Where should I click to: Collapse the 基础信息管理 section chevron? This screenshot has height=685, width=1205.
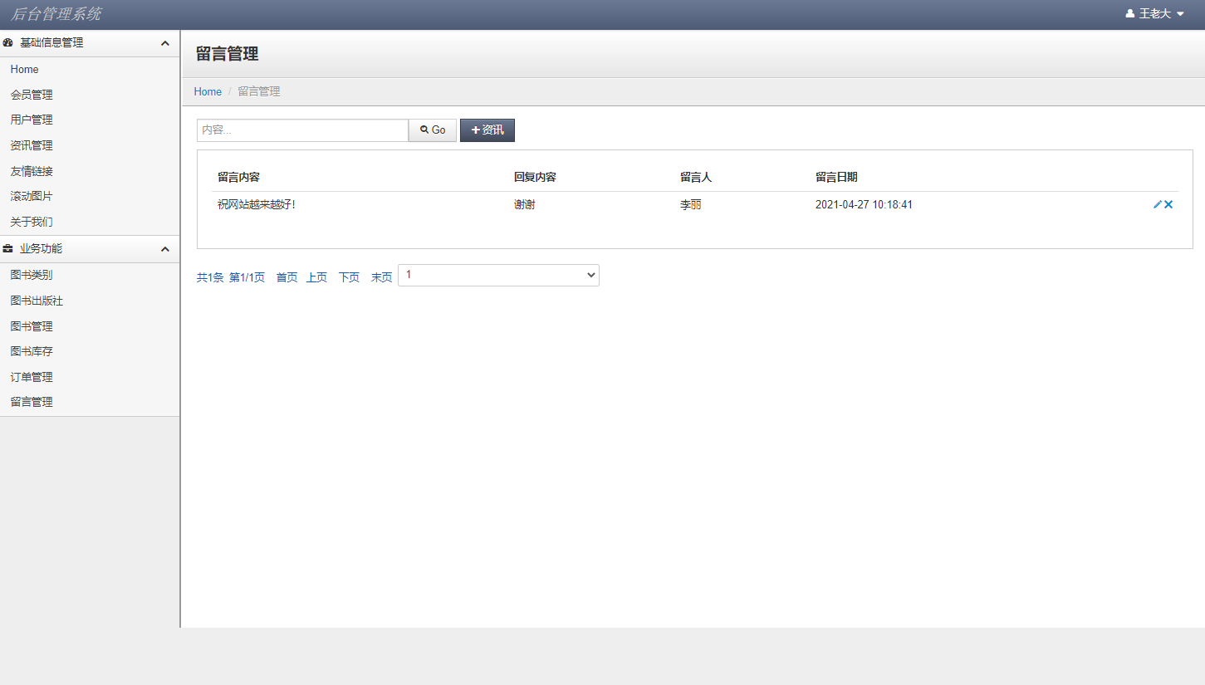click(164, 42)
